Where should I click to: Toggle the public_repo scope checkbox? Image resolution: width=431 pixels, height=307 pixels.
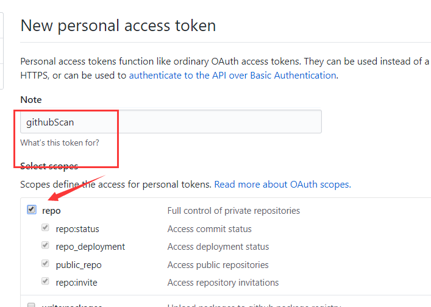click(x=45, y=264)
